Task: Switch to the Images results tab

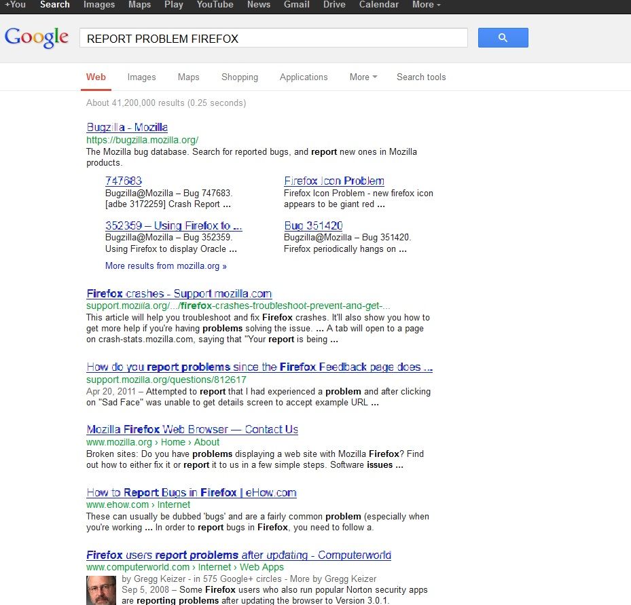Action: pos(141,77)
